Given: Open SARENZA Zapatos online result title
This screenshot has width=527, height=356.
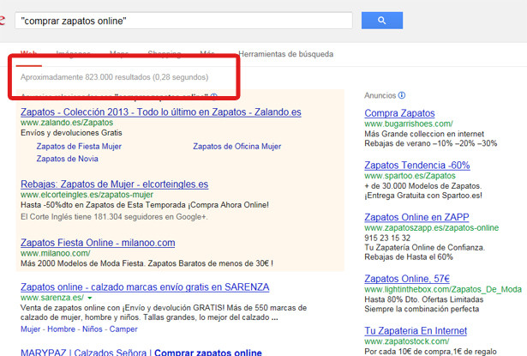Looking at the screenshot, I should click(145, 287).
